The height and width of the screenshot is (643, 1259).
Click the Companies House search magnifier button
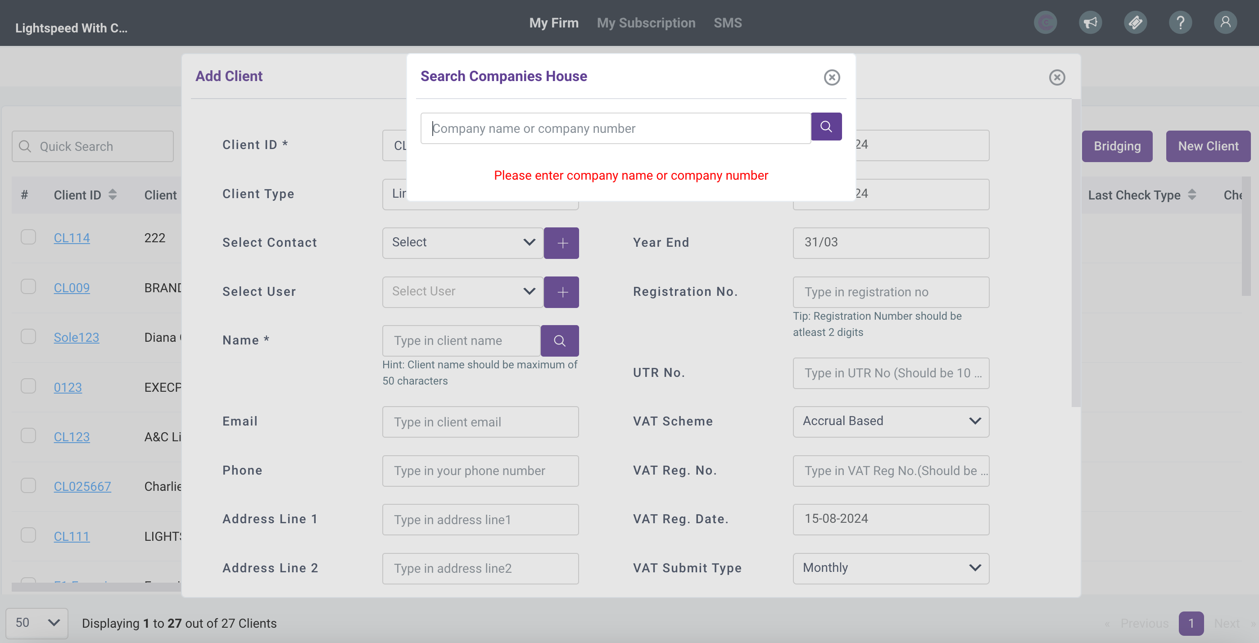point(826,127)
